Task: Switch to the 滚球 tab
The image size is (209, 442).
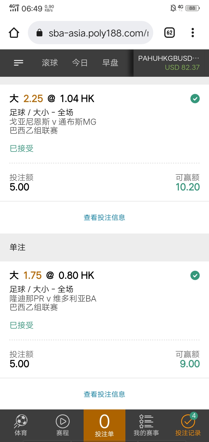Action: (x=50, y=63)
